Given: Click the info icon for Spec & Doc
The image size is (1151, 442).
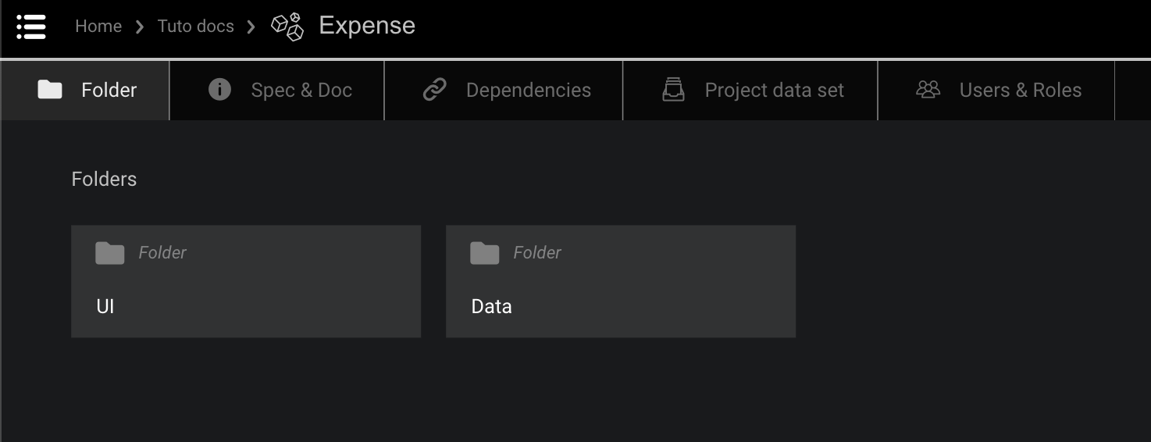Looking at the screenshot, I should (x=219, y=90).
